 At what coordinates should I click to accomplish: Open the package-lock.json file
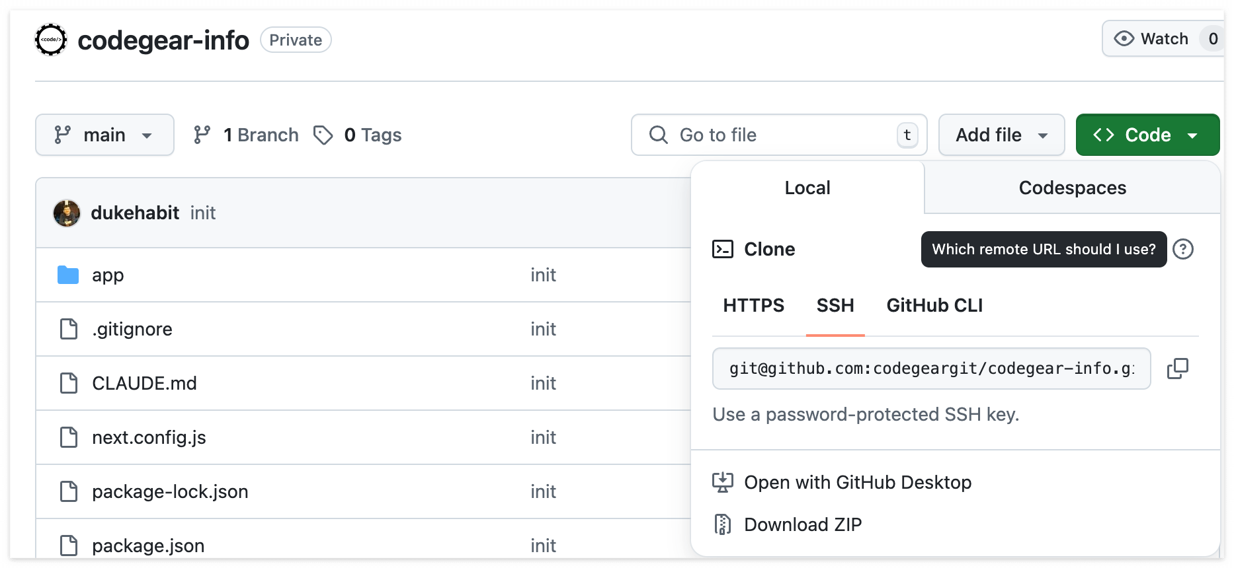[x=170, y=491]
